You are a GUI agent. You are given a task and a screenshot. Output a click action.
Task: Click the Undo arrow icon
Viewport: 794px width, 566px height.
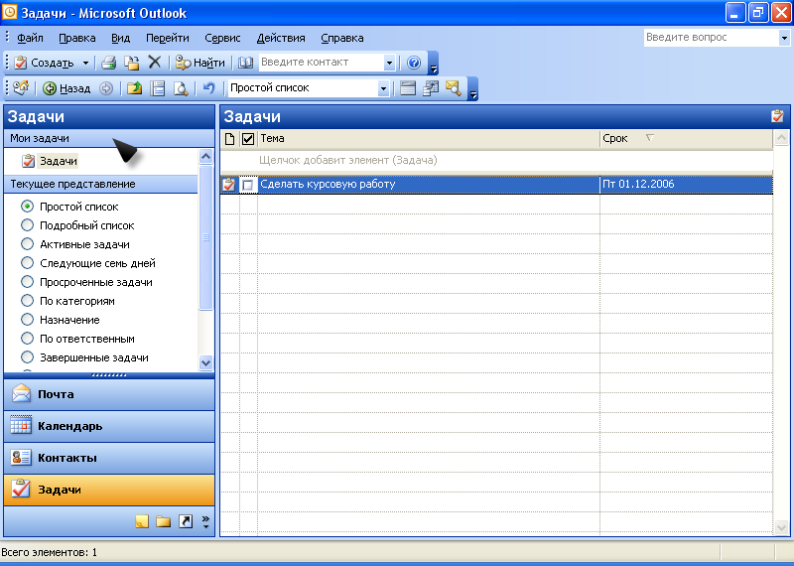click(x=208, y=88)
